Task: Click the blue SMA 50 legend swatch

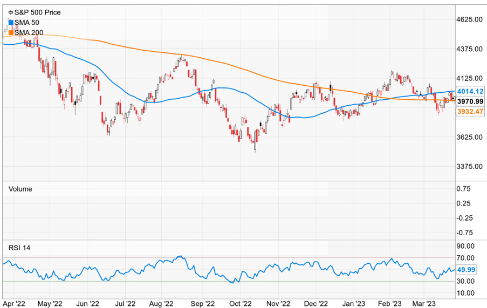Action: click(11, 22)
